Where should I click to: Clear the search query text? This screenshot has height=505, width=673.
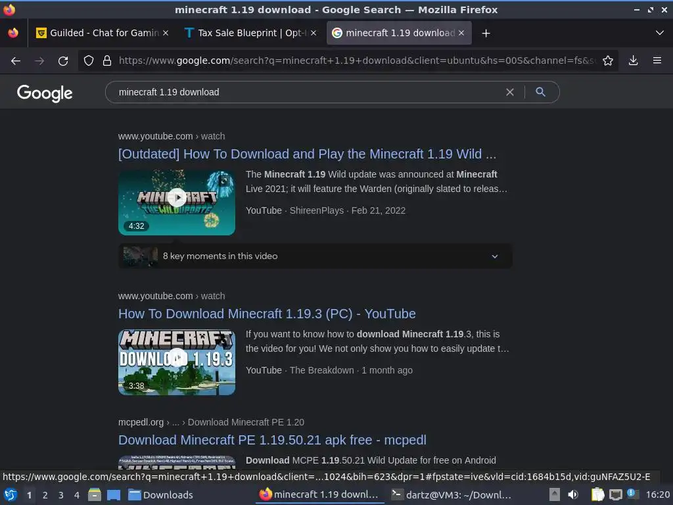(x=510, y=92)
